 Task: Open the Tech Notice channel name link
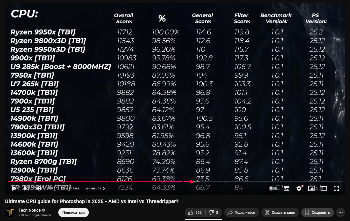coord(30,210)
